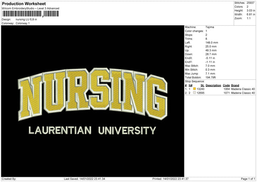Click the LAURENTIAN UNIVERSITY embroidered text
Image resolution: width=257 pixels, height=182 pixels.
(92, 130)
